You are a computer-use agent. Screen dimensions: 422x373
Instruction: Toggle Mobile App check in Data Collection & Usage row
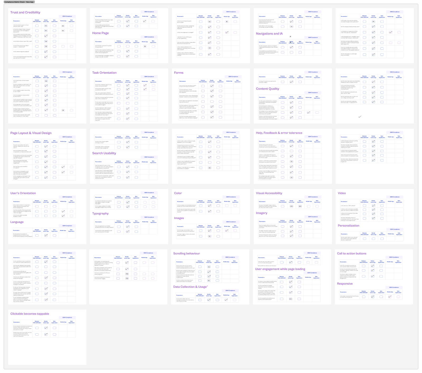pos(226,300)
